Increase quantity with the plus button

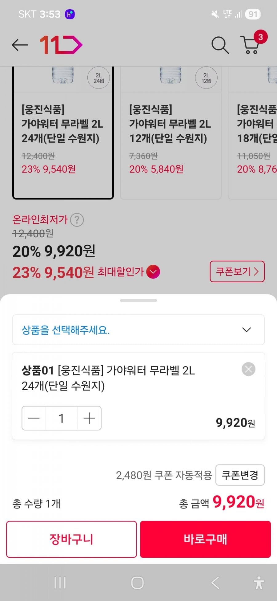89,418
